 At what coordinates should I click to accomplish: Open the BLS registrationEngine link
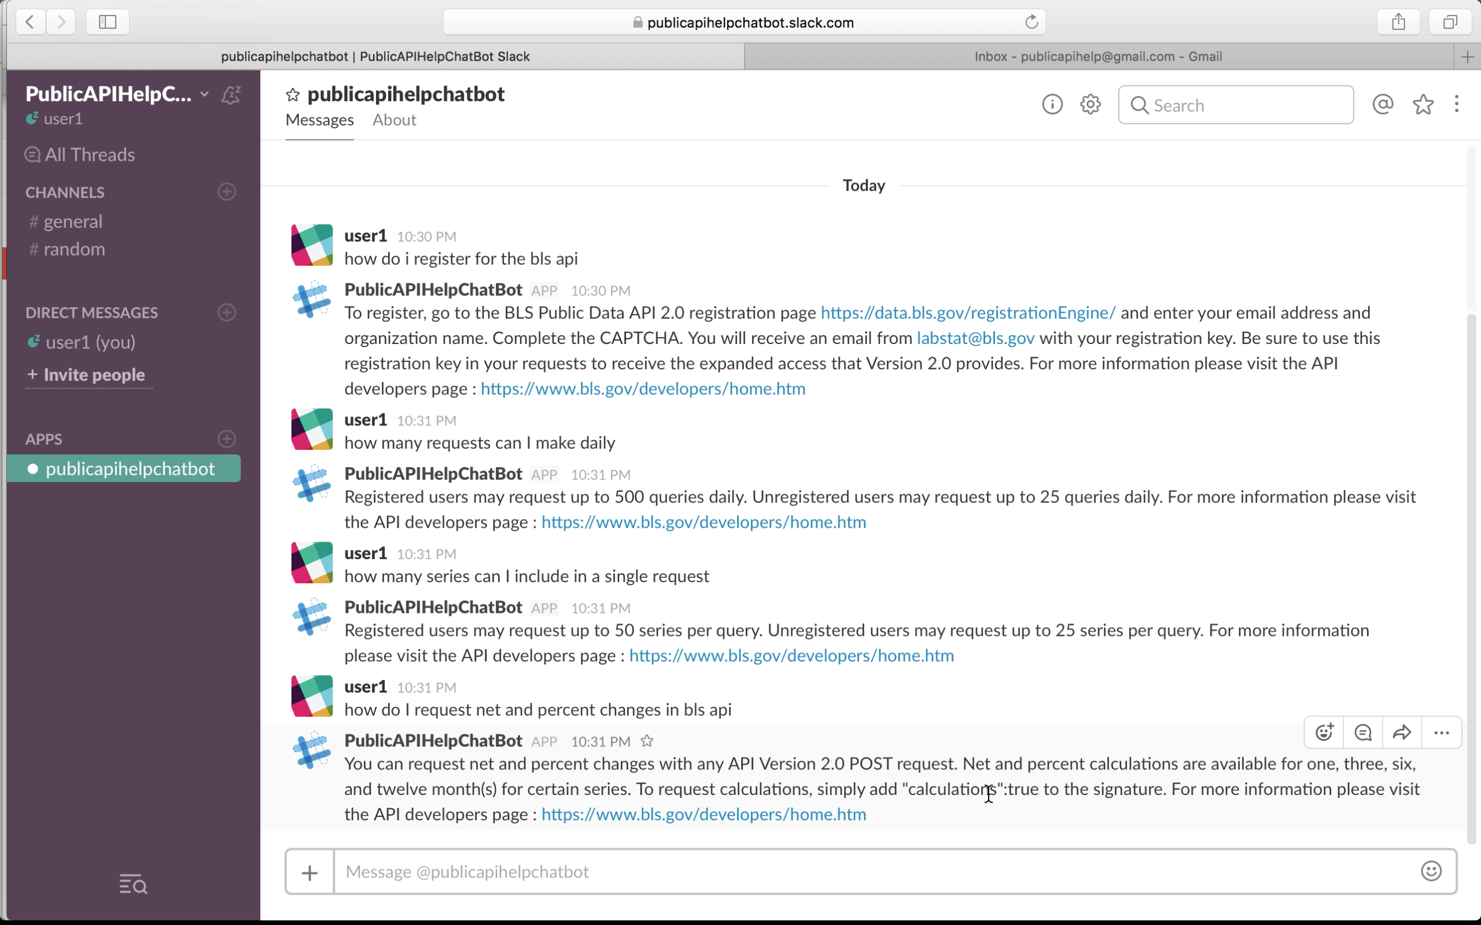(x=967, y=313)
